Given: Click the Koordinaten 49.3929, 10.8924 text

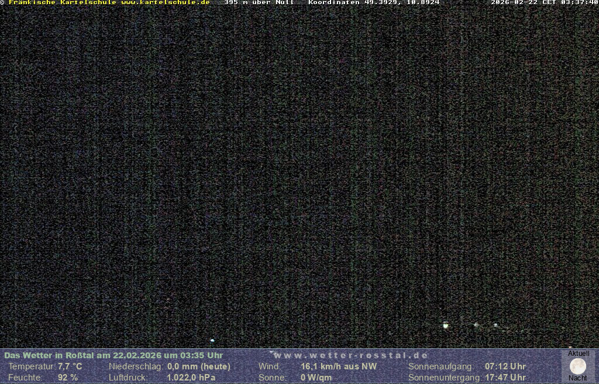Looking at the screenshot, I should click(x=374, y=2).
